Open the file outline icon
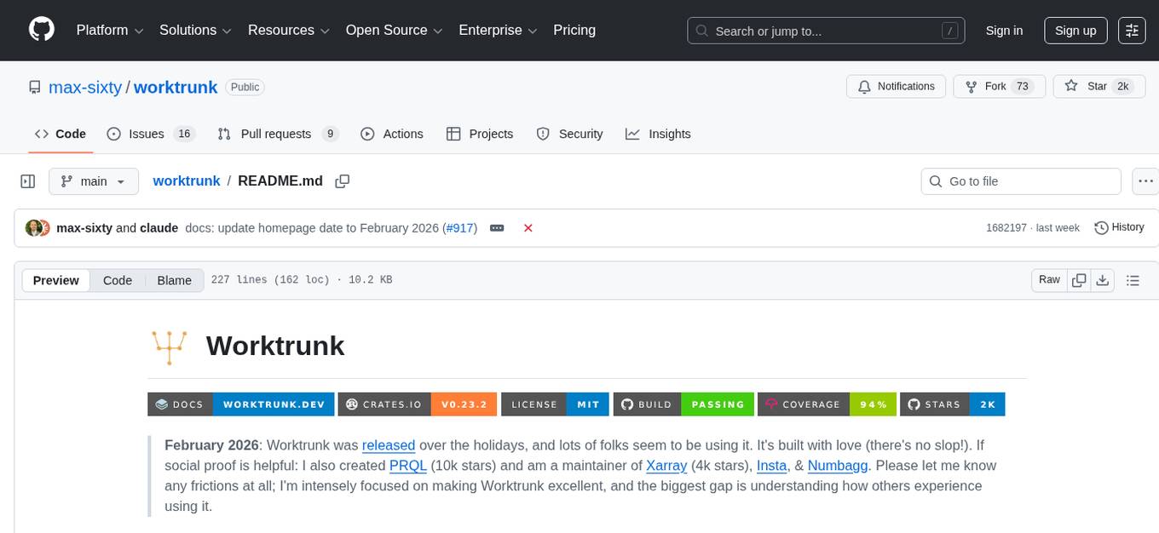The height and width of the screenshot is (533, 1159). pyautogui.click(x=1133, y=279)
